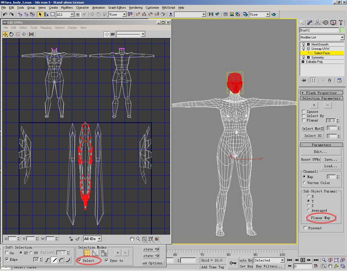Select the Move tool in Edit UVWs toolbar
This screenshot has height=271, width=347.
tap(5, 35)
